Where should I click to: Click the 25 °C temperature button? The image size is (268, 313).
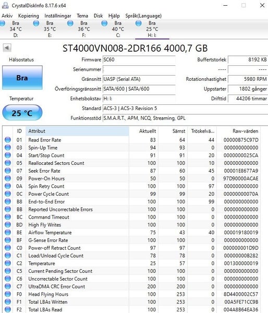[x=22, y=113]
